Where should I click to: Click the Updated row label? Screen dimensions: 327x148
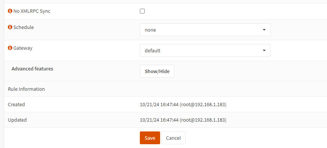coord(17,120)
